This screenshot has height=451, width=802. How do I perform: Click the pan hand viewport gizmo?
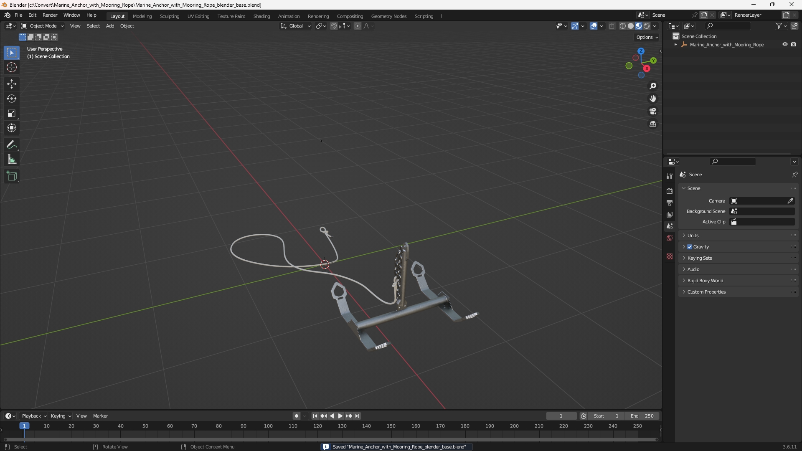[x=653, y=99]
